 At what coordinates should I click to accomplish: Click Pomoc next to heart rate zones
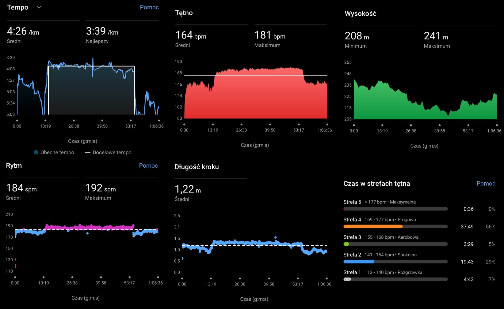click(x=486, y=184)
